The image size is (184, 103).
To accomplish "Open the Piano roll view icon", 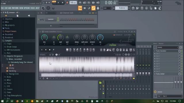I will [x=137, y=8].
